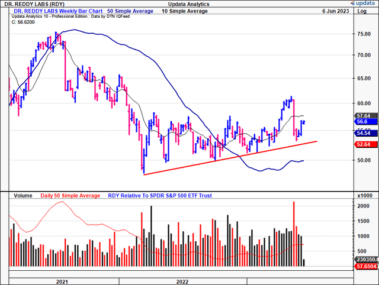The height and width of the screenshot is (285, 379).
Task: Toggle the 'Log' scale label
Action: tap(362, 11)
